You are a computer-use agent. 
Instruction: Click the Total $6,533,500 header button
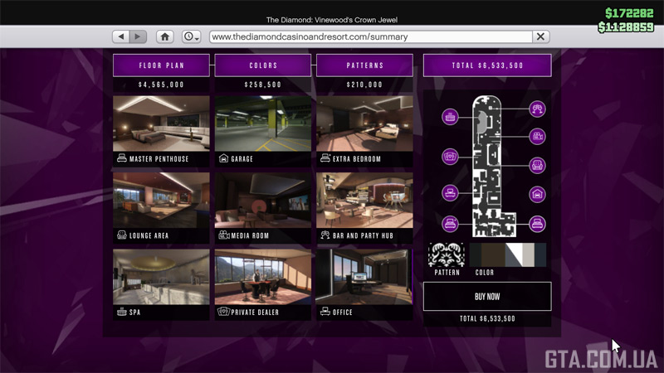(487, 65)
